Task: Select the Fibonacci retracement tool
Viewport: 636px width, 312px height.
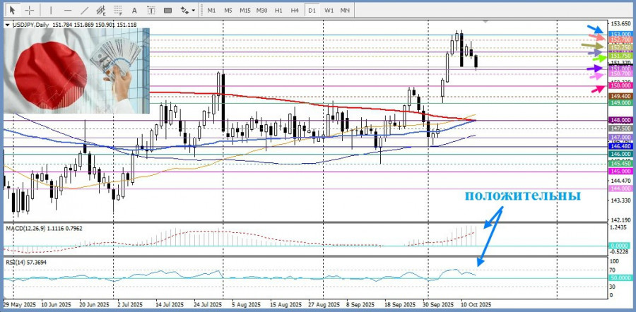Action: tap(118, 11)
